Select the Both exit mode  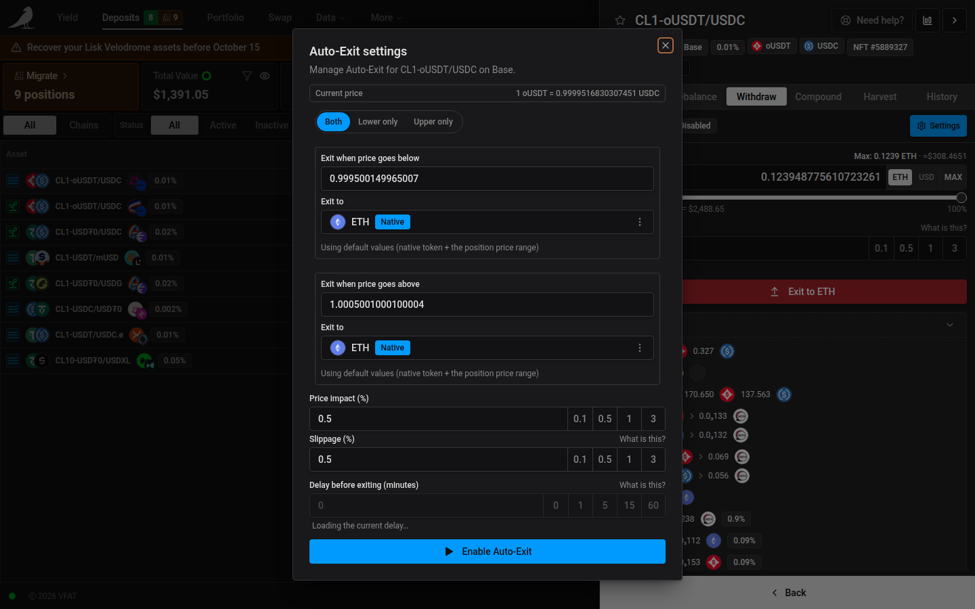333,122
